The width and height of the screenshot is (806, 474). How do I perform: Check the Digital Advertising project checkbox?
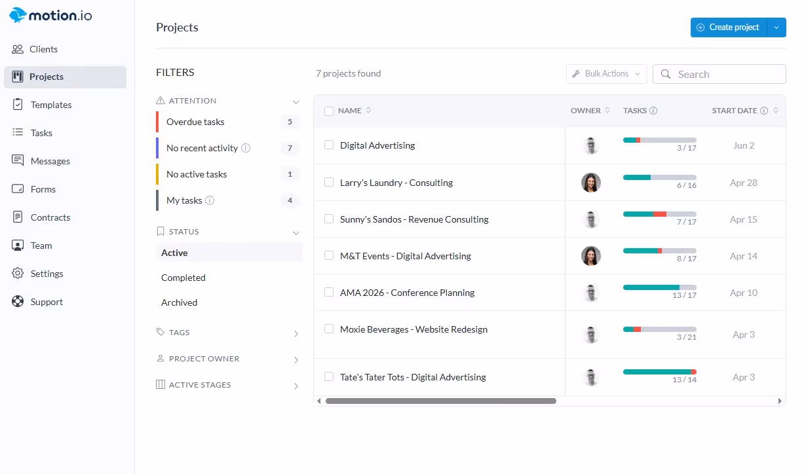point(329,145)
